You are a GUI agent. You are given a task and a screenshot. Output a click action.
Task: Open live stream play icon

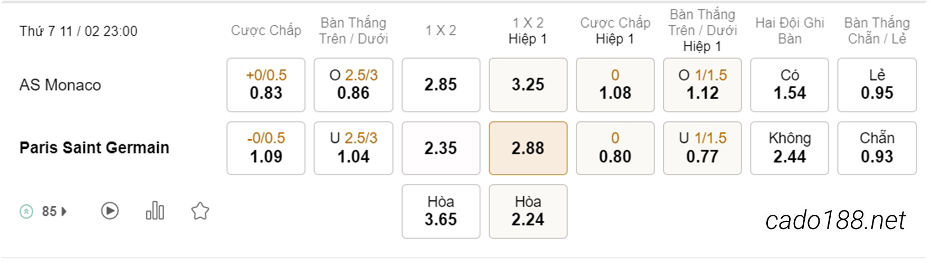pos(110,211)
